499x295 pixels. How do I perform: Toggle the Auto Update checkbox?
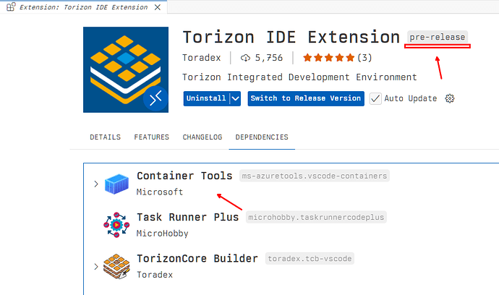tap(375, 98)
